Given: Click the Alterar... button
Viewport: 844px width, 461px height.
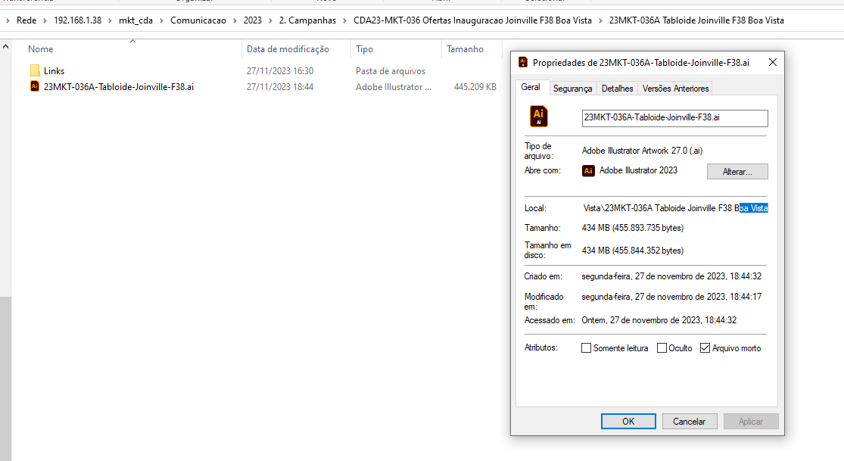Looking at the screenshot, I should tap(737, 172).
